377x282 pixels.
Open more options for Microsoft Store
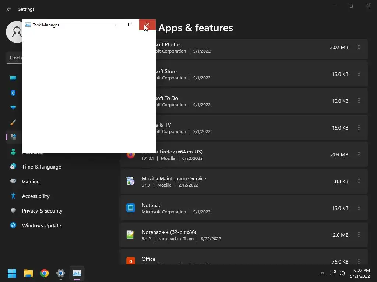pyautogui.click(x=359, y=74)
